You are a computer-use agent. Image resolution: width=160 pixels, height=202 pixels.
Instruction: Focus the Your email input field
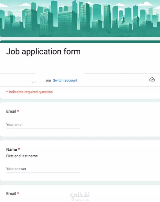coord(43,125)
